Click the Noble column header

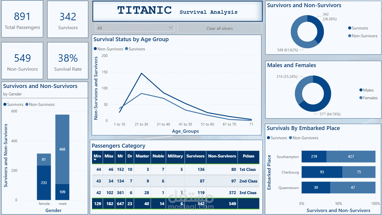(158, 156)
